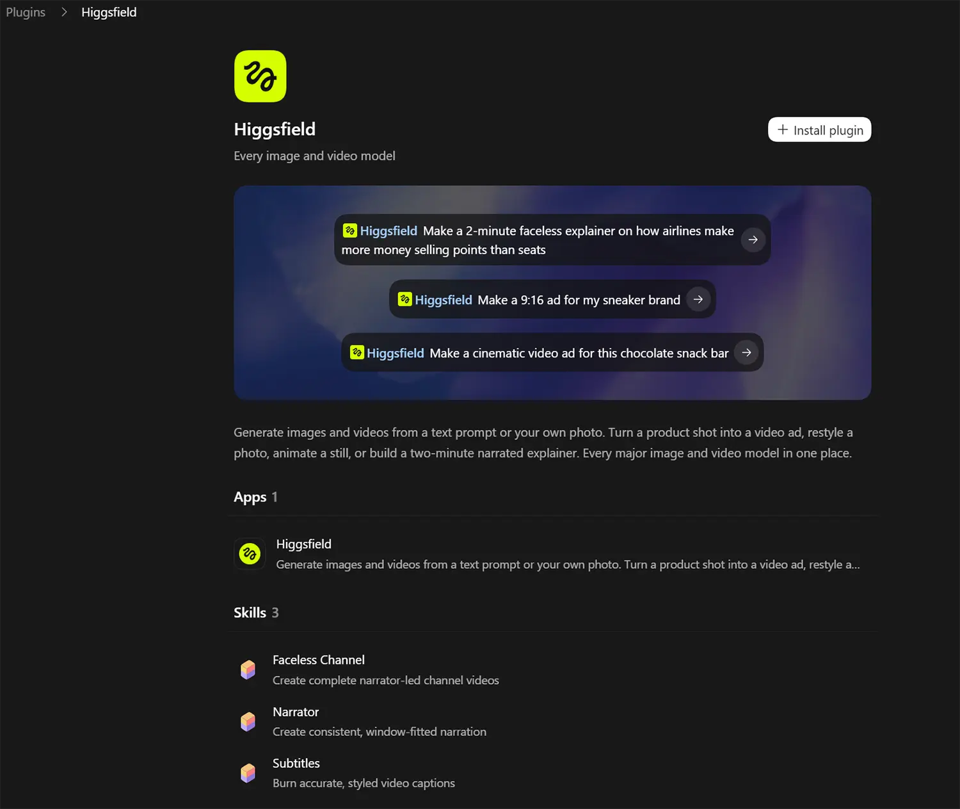
Task: Go back to Plugins in breadcrumb
Action: (26, 12)
